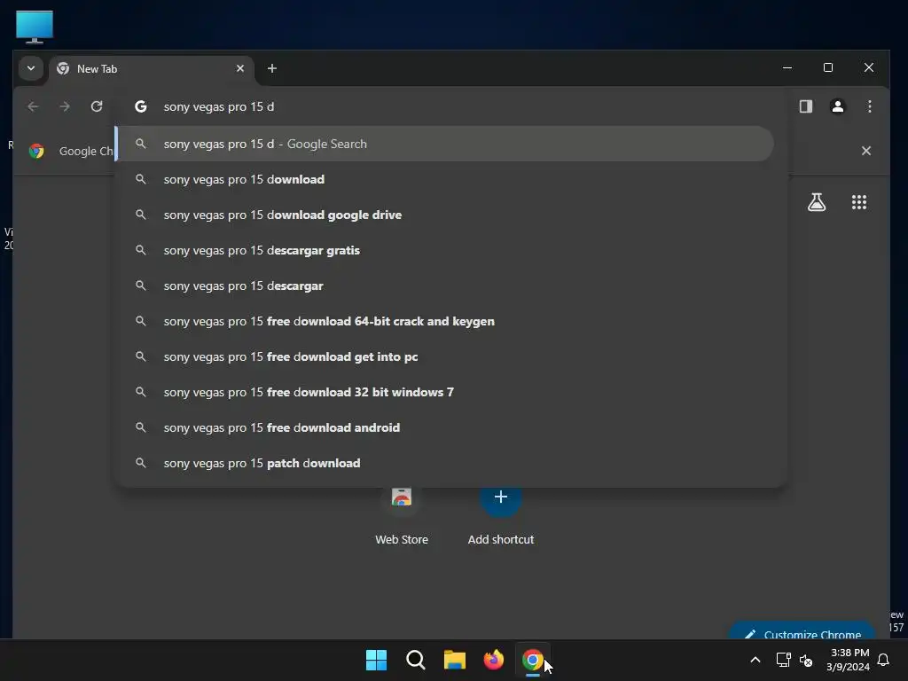Open the muted volume tray icon

pyautogui.click(x=806, y=660)
